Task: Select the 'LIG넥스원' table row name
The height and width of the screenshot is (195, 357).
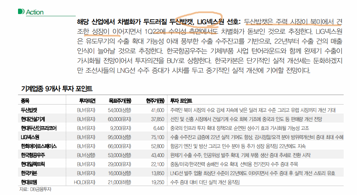Action: click(30, 137)
